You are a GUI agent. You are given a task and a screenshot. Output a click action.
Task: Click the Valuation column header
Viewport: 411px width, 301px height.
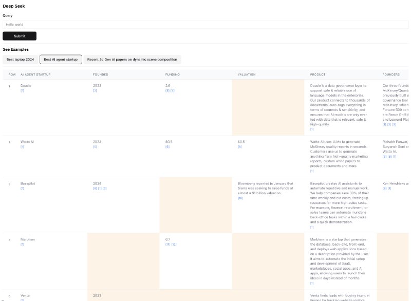tap(247, 74)
